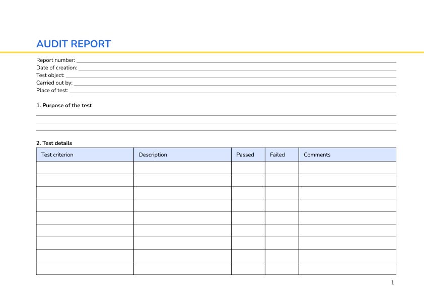The width and height of the screenshot is (424, 300).
Task: Select the Test criterion column header
Action: 57,155
